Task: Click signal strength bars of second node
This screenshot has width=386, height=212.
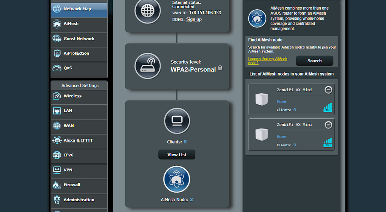Action: (328, 143)
